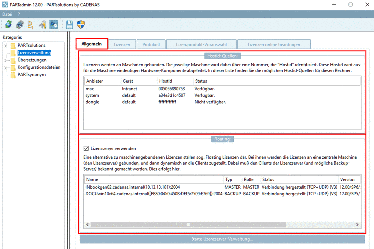Click the Version column header
The image size is (374, 249).
[x=349, y=180]
